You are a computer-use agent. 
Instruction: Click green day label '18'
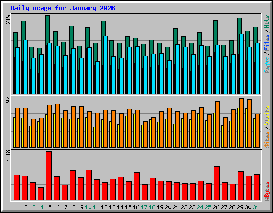[x=152, y=207]
